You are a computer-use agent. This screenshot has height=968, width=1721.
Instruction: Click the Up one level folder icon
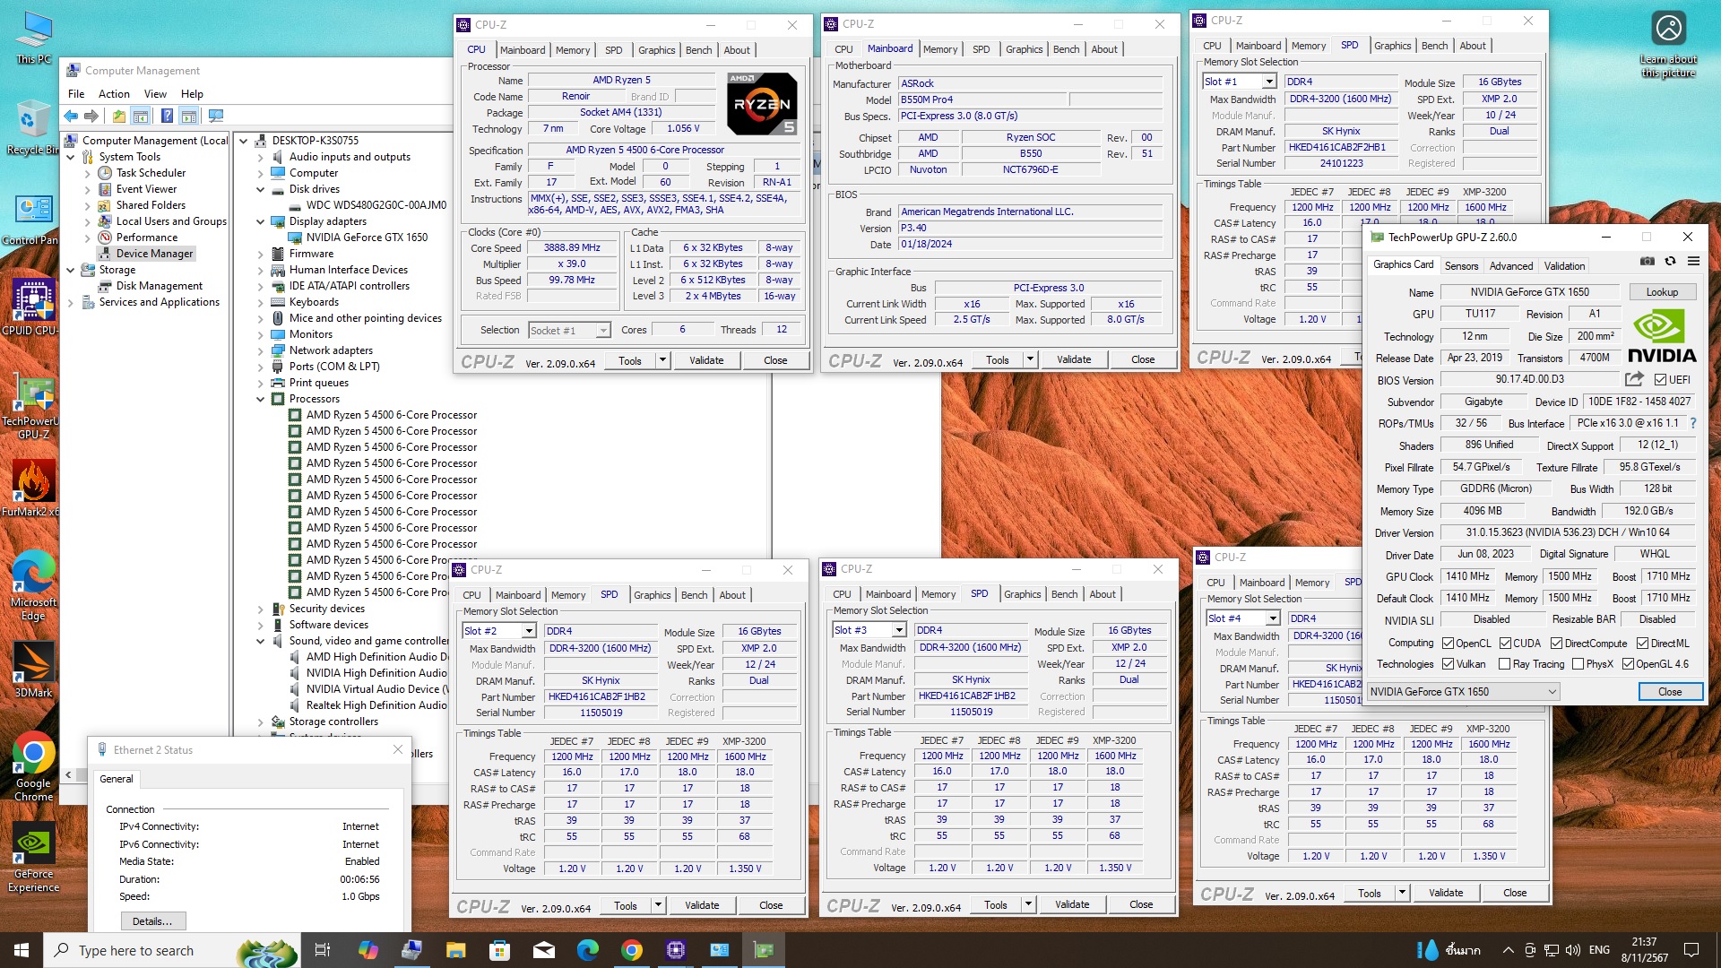pos(119,116)
